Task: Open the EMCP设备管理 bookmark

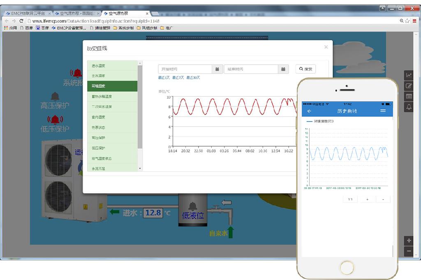Action: click(x=69, y=28)
